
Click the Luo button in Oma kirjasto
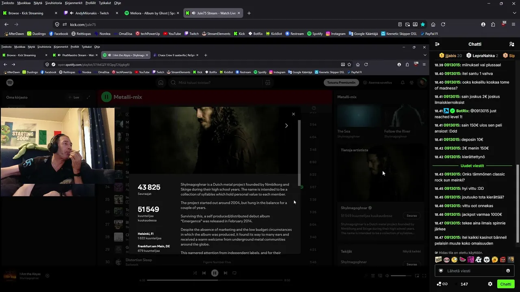point(74,97)
